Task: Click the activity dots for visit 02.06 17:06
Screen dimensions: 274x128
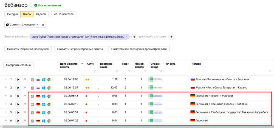Action: coord(87,80)
